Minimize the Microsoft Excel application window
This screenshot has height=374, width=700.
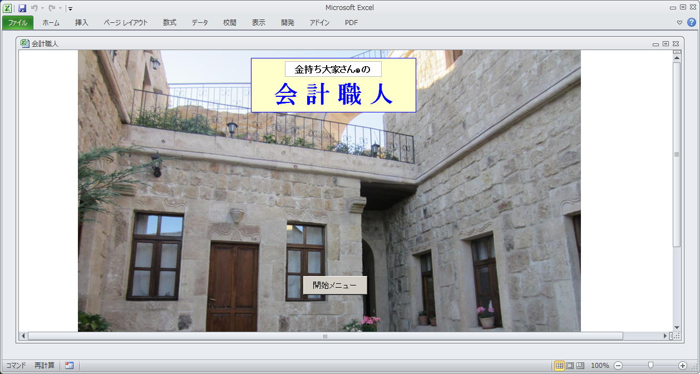[x=673, y=7]
